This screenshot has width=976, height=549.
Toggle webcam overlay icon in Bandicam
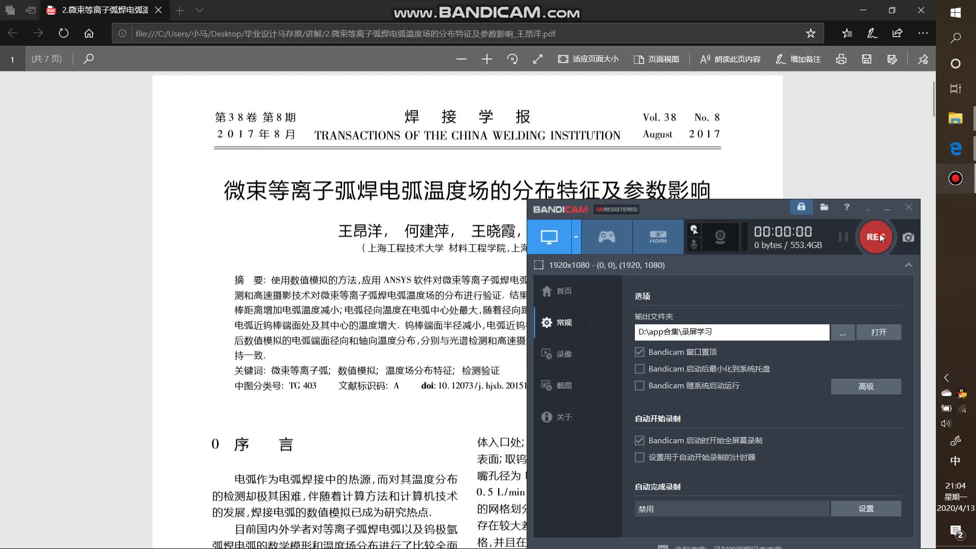[720, 237]
